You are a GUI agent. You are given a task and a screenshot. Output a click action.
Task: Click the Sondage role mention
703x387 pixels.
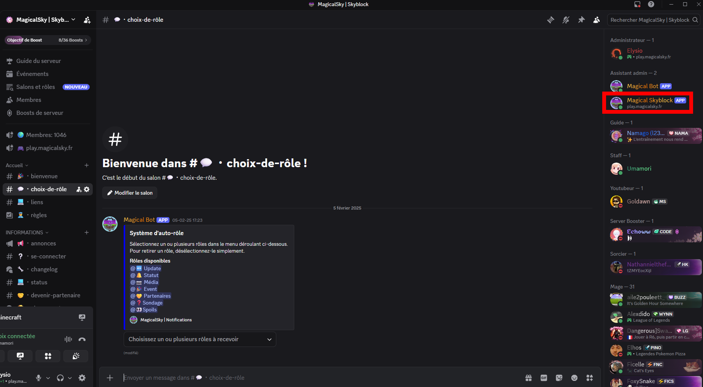click(x=147, y=303)
